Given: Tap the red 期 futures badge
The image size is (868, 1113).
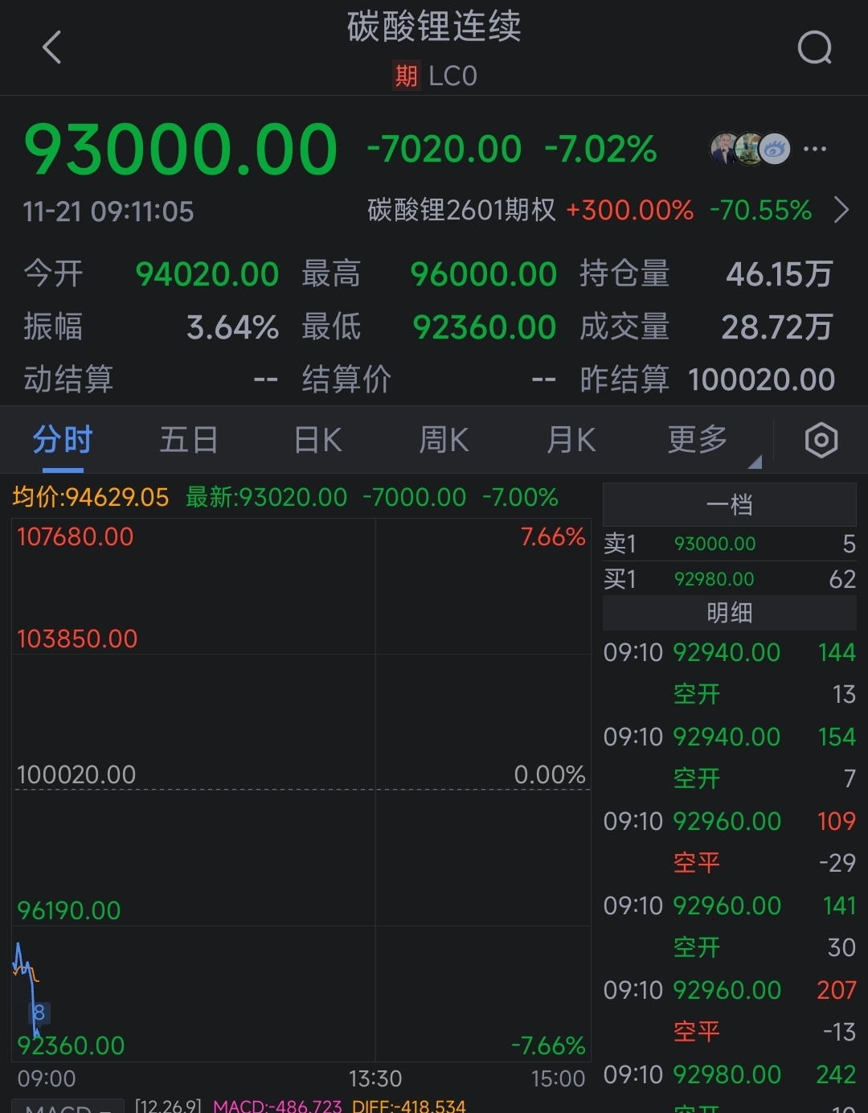Looking at the screenshot, I should pos(406,76).
